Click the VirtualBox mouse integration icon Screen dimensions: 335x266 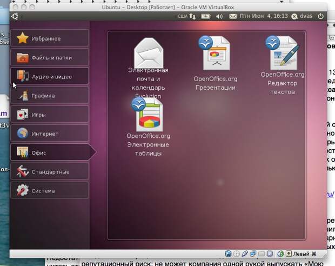click(280, 254)
